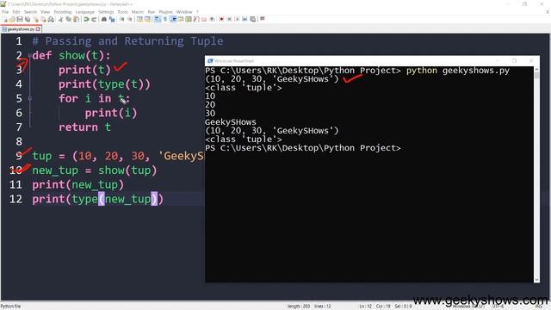Click the Stop Recording macro icon
The width and height of the screenshot is (551, 310).
[x=229, y=19]
